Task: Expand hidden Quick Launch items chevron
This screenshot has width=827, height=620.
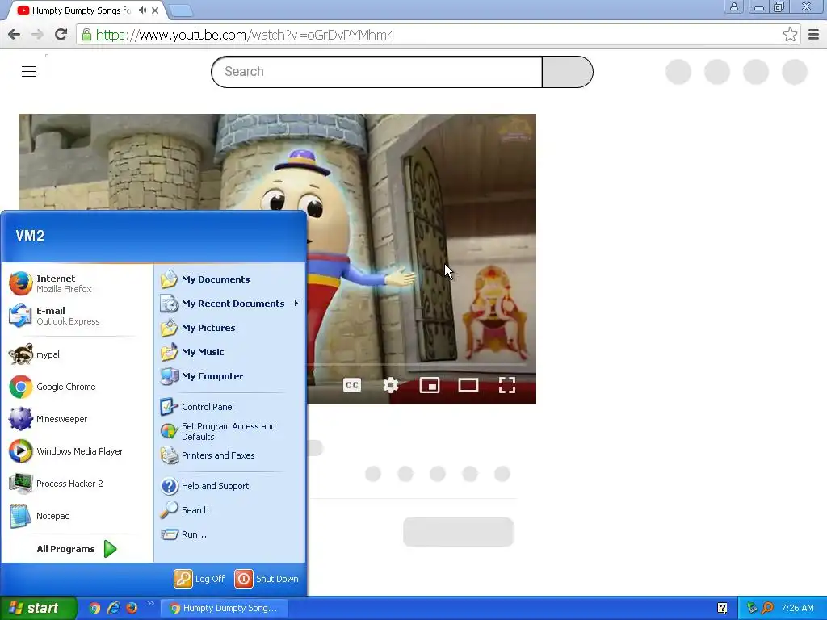Action: pos(150,604)
